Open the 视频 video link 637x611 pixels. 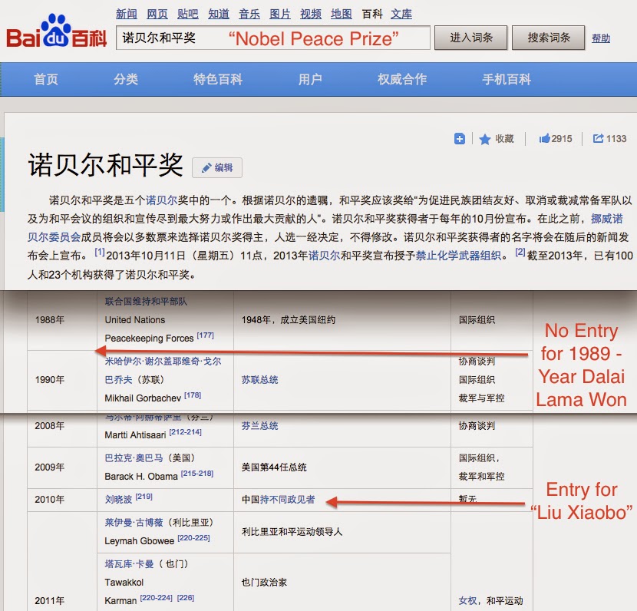pyautogui.click(x=311, y=15)
